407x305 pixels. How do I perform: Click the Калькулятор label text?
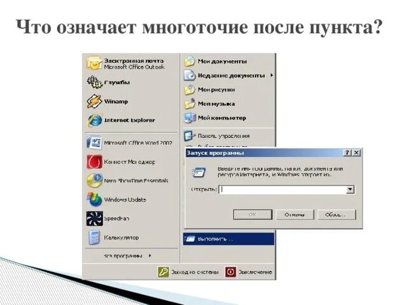pyautogui.click(x=121, y=238)
